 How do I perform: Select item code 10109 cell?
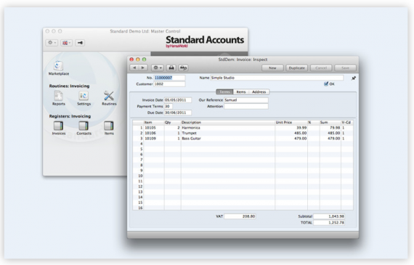(x=154, y=138)
